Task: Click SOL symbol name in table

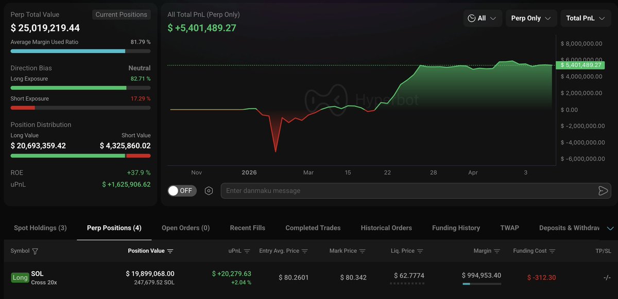Action: click(37, 274)
